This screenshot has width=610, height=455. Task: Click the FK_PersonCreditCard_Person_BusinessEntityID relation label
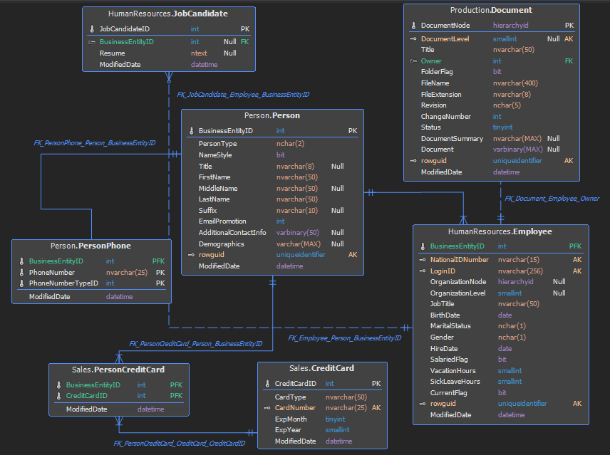196,344
